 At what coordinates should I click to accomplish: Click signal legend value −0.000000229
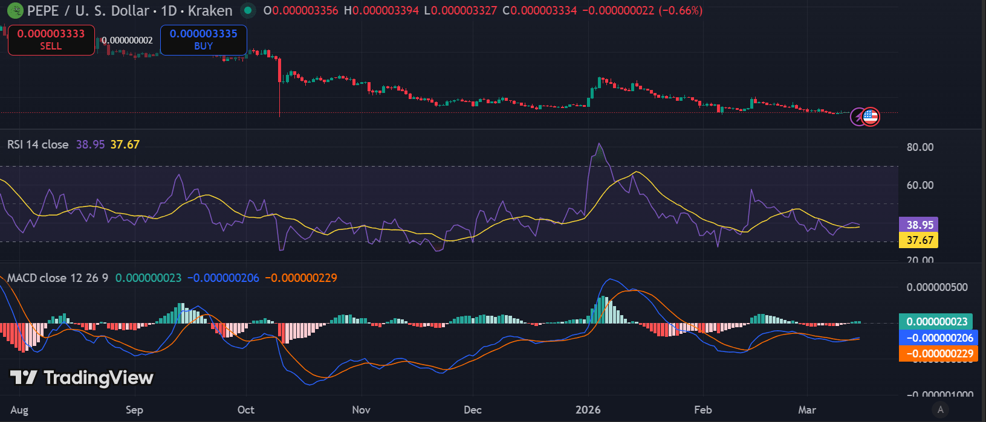tap(301, 278)
